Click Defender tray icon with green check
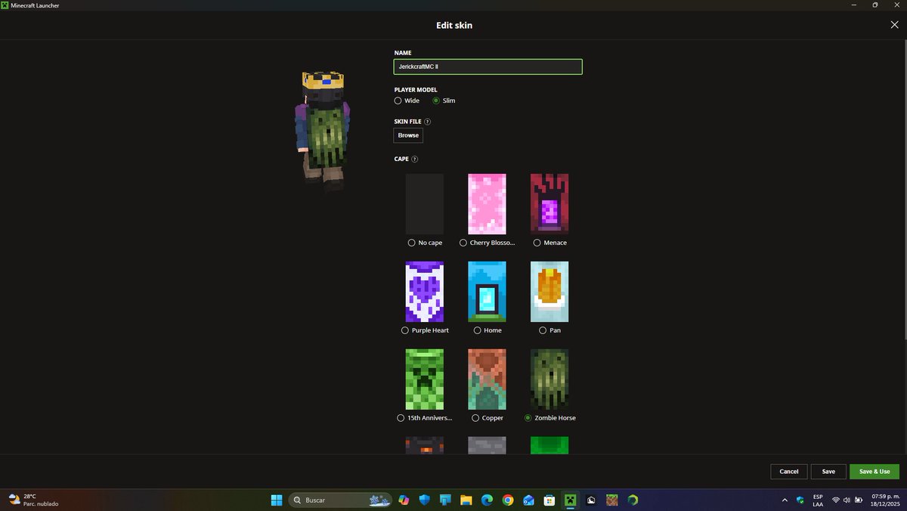907x511 pixels. pos(800,500)
